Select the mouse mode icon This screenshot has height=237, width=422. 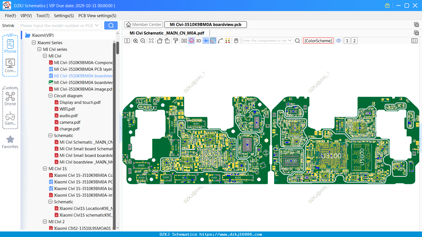click(x=236, y=41)
